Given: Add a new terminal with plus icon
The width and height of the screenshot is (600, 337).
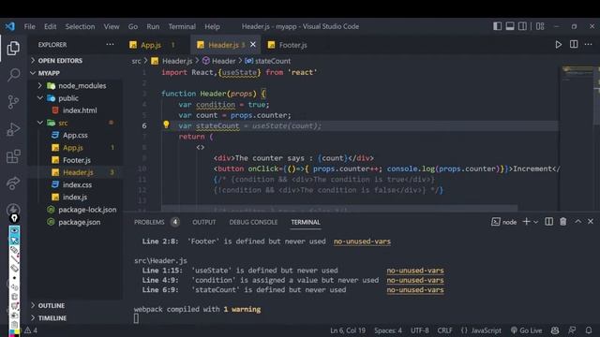Looking at the screenshot, I should pyautogui.click(x=527, y=222).
